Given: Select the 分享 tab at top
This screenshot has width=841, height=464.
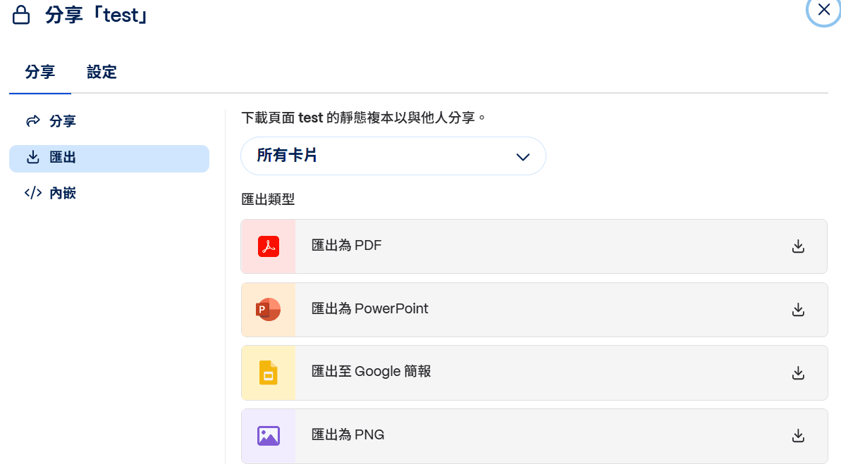Looking at the screenshot, I should 40,72.
